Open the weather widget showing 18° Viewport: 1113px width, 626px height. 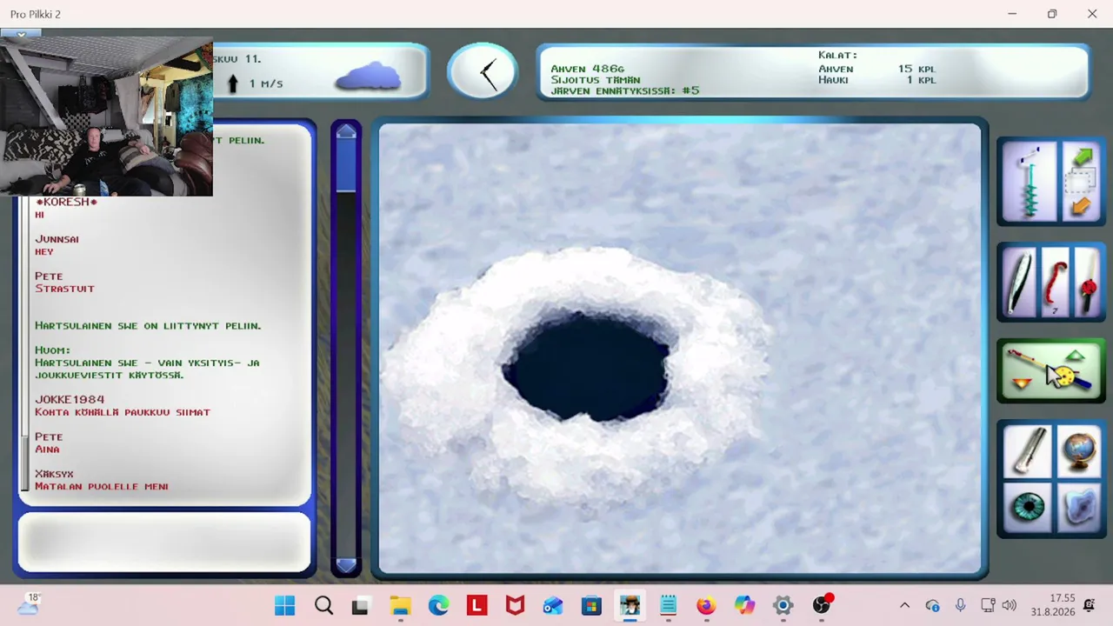point(28,605)
